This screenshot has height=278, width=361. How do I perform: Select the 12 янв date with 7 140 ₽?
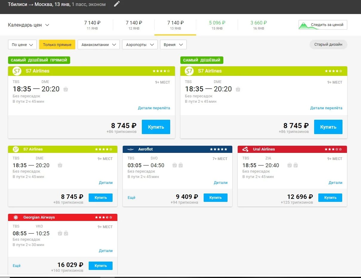coord(134,25)
